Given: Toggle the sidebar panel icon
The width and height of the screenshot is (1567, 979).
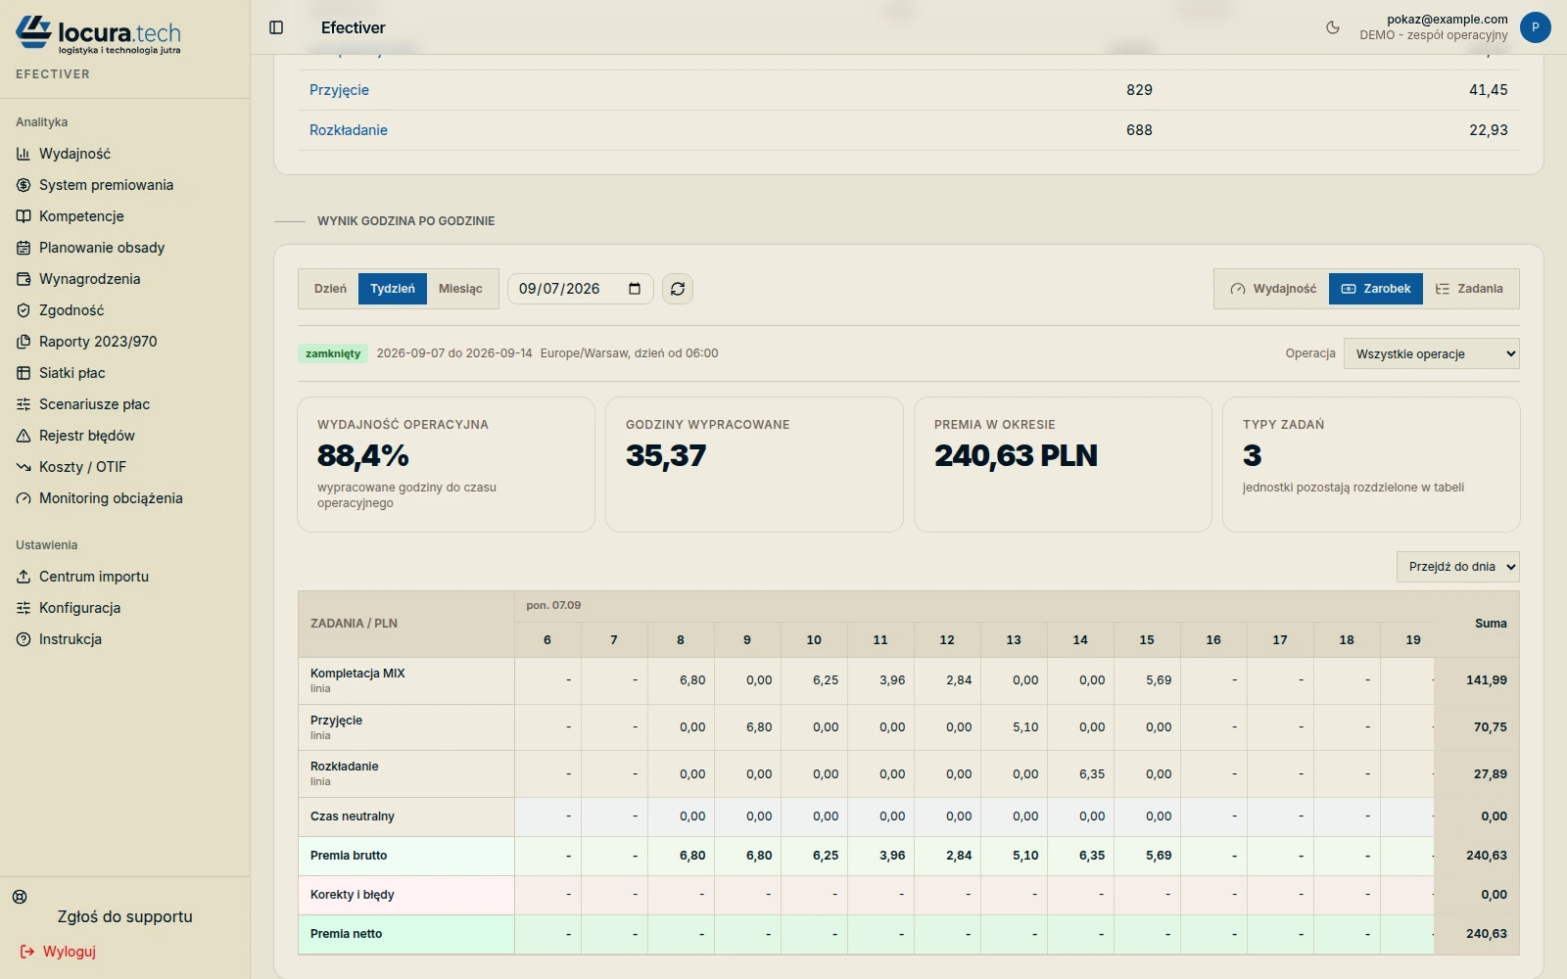Looking at the screenshot, I should pyautogui.click(x=276, y=27).
